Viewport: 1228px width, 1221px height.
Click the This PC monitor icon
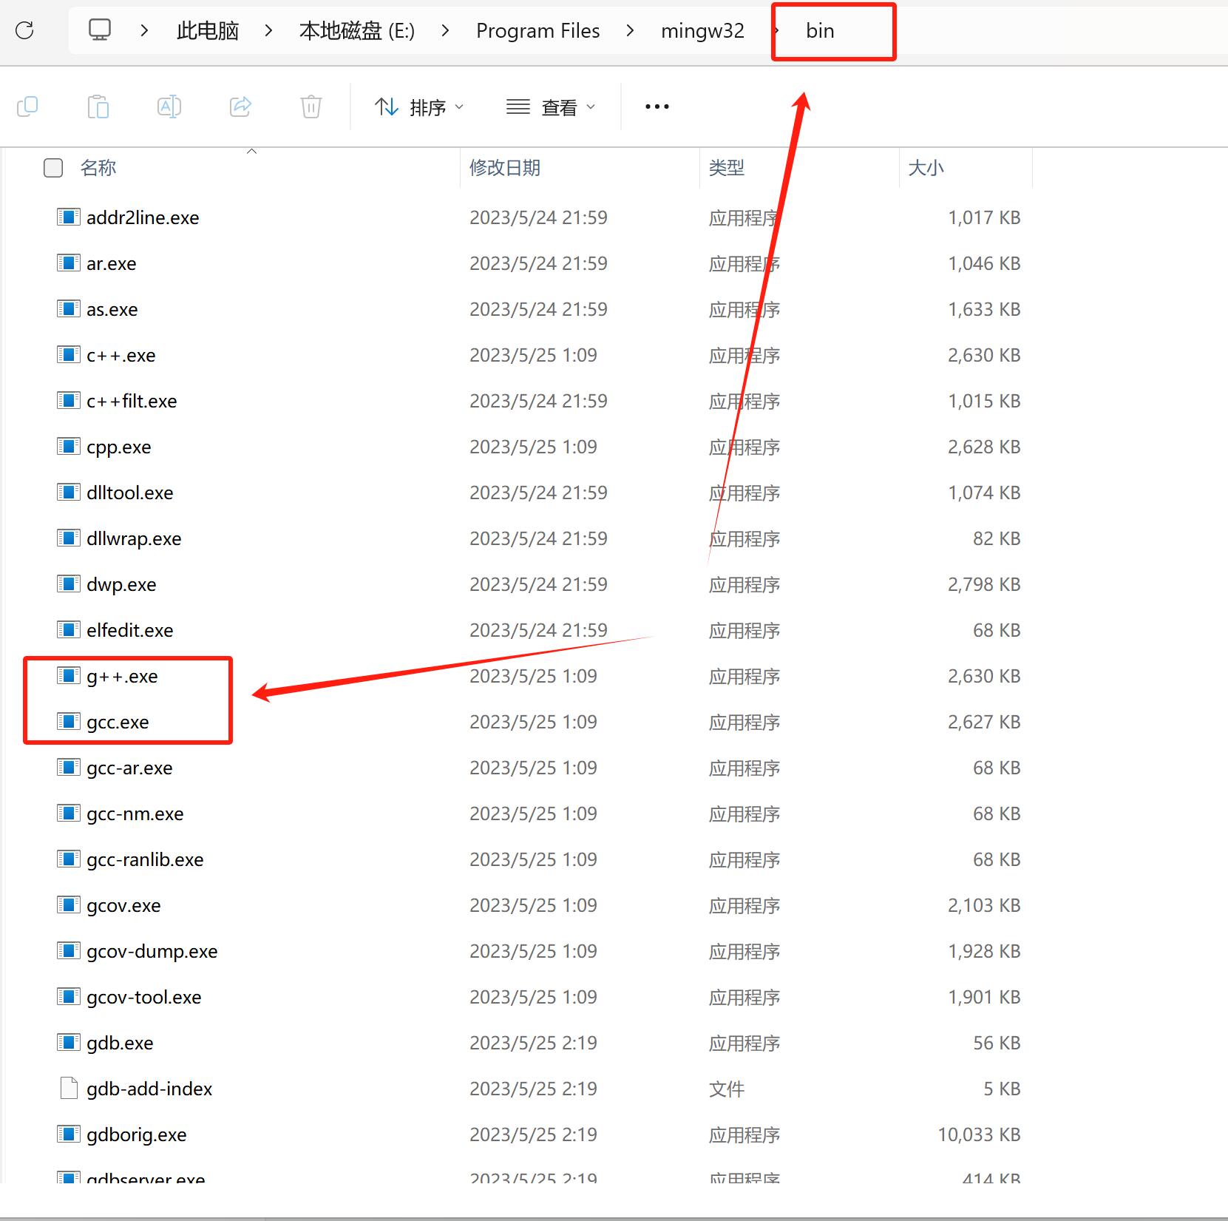tap(100, 30)
